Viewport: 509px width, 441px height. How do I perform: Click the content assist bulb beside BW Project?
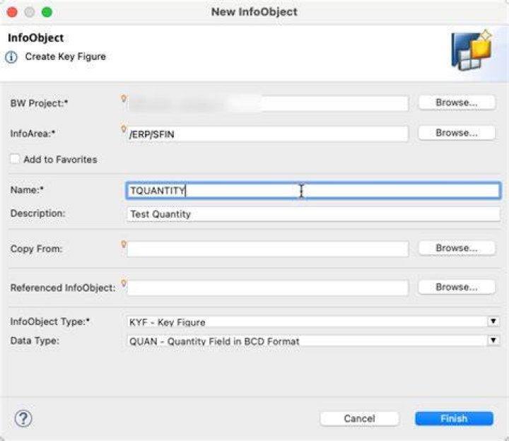[124, 98]
